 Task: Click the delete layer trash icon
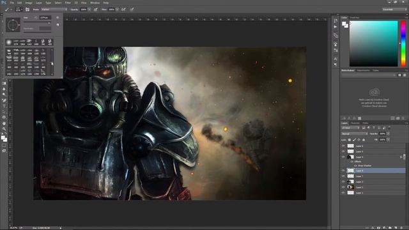pyautogui.click(x=401, y=228)
